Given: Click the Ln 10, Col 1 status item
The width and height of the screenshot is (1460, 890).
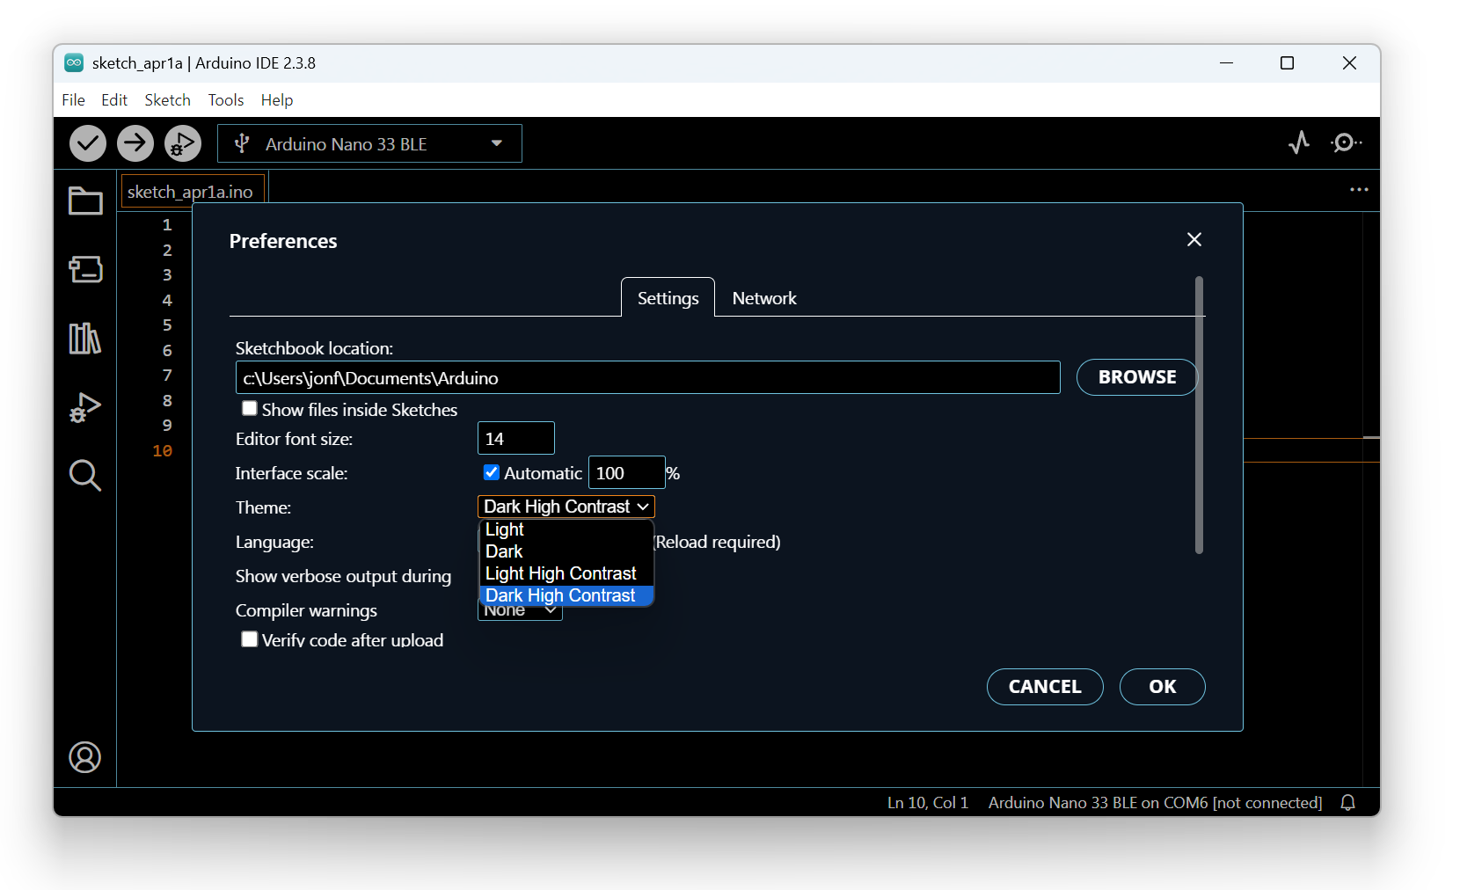Looking at the screenshot, I should [x=928, y=803].
